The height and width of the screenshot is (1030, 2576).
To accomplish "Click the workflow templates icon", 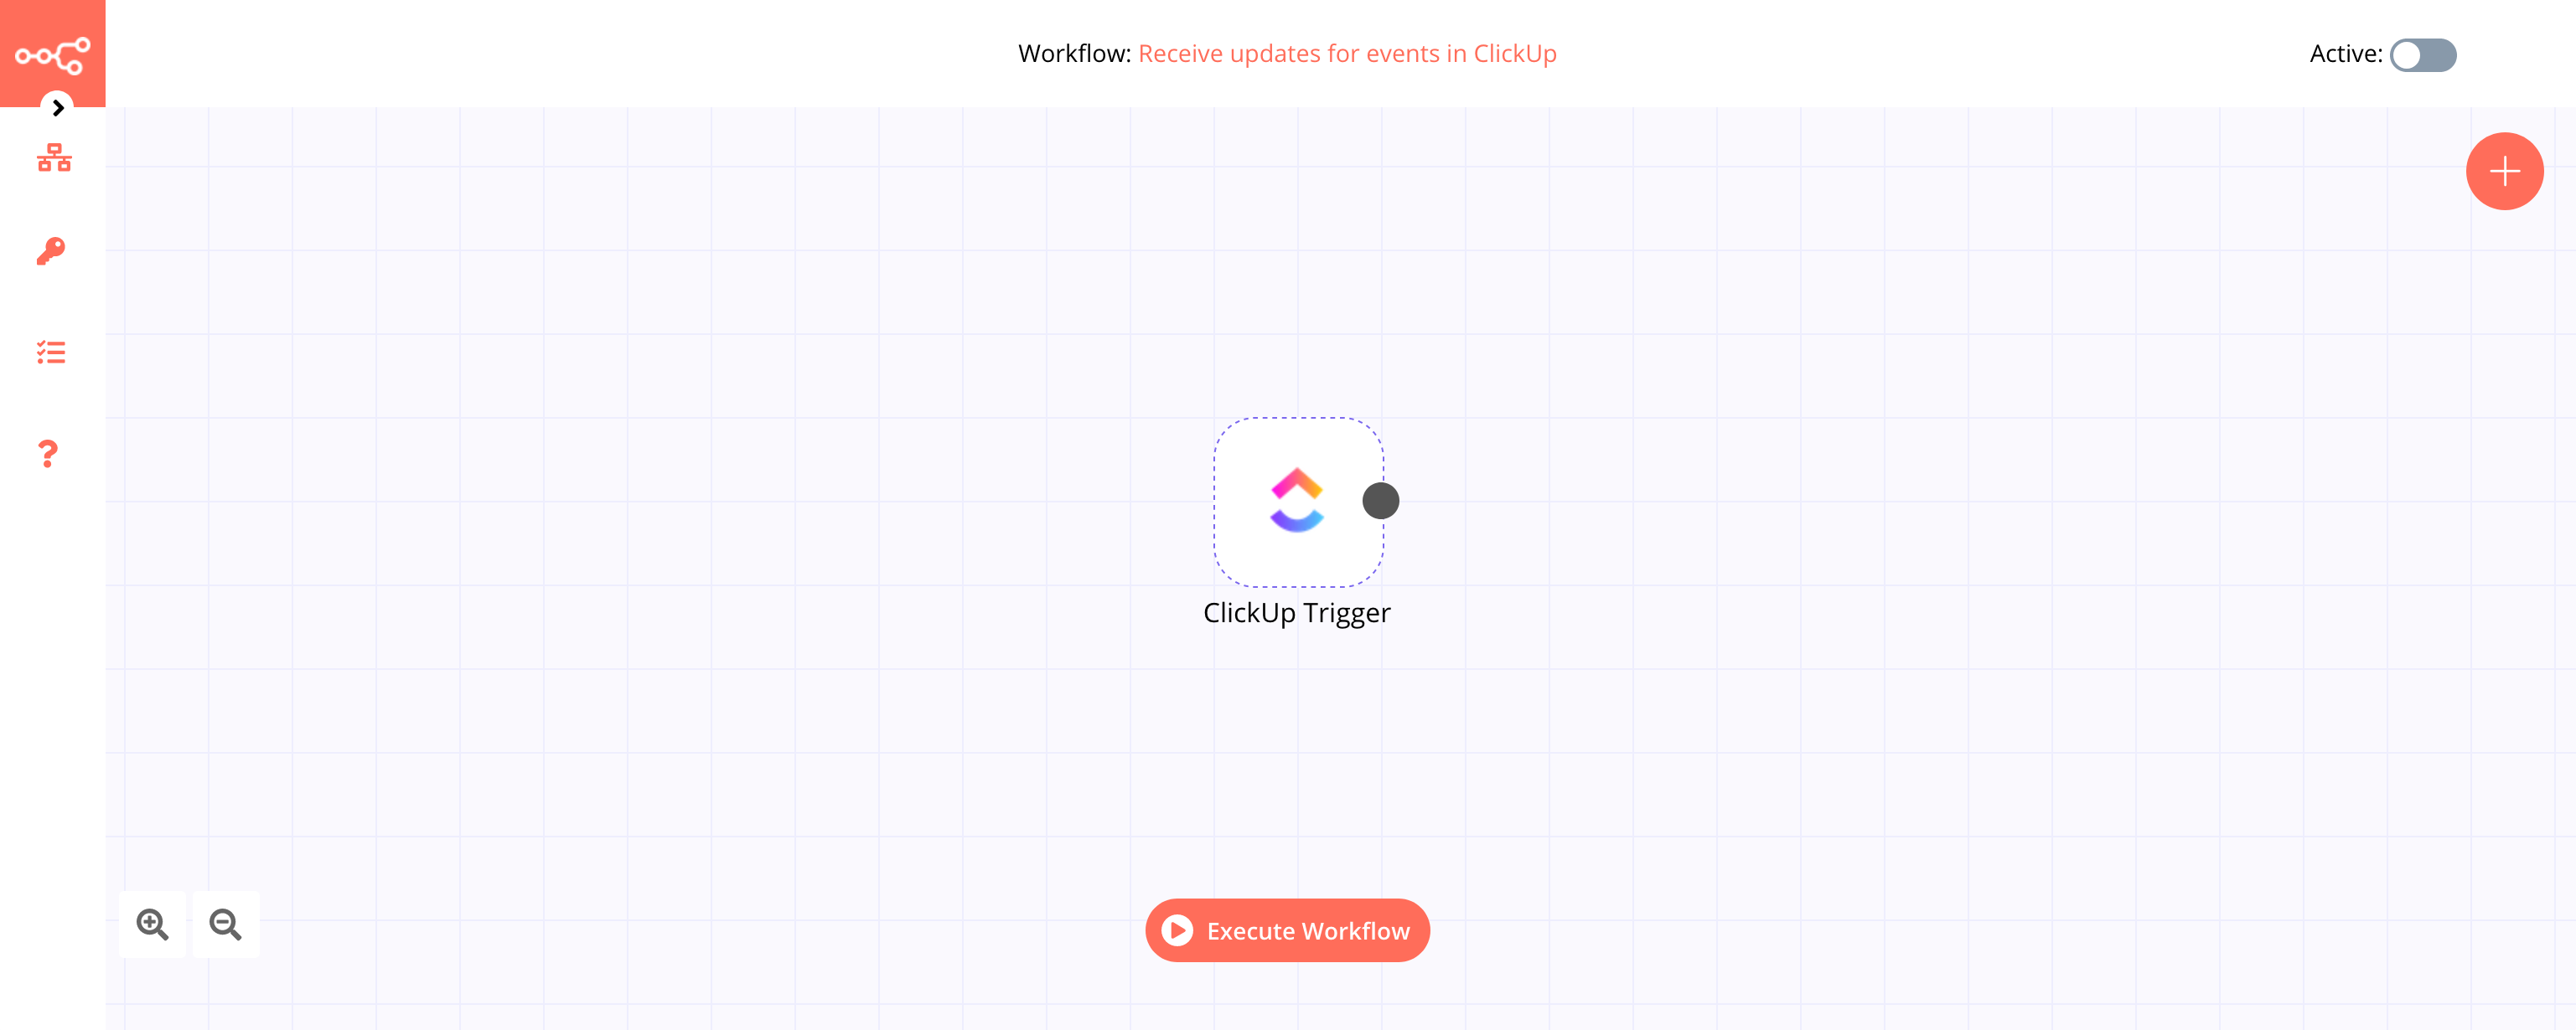I will pos(51,353).
